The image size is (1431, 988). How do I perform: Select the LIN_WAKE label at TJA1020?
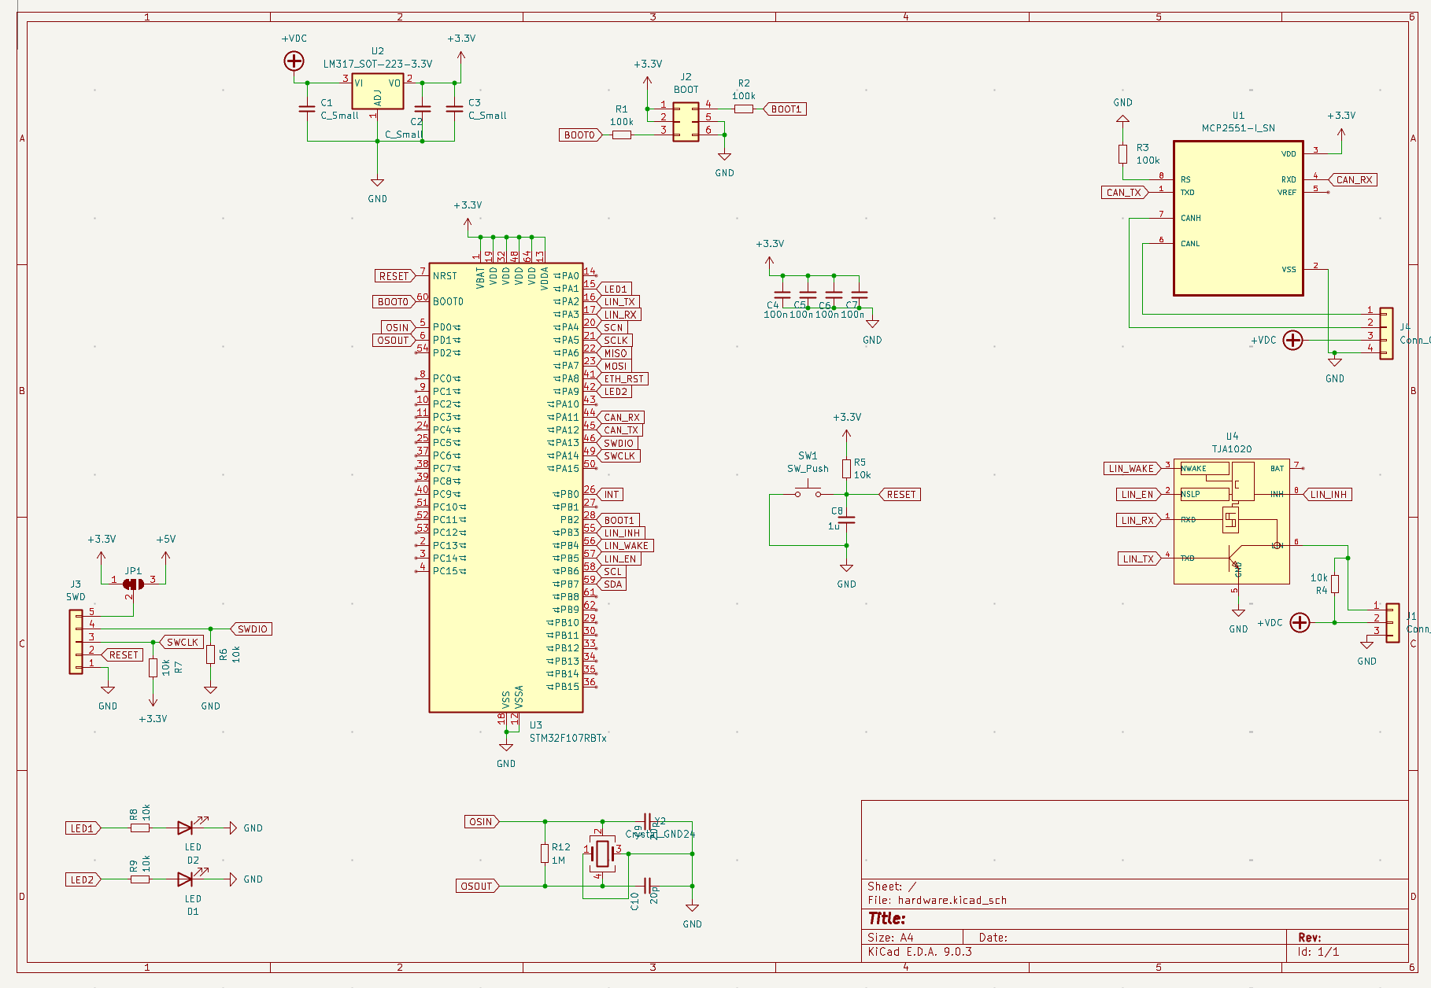1131,469
